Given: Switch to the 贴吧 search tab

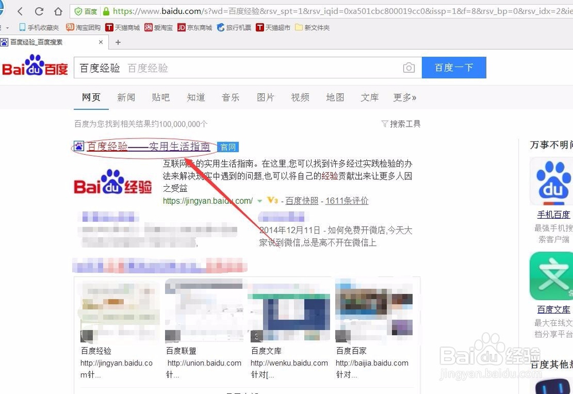Looking at the screenshot, I should [161, 97].
